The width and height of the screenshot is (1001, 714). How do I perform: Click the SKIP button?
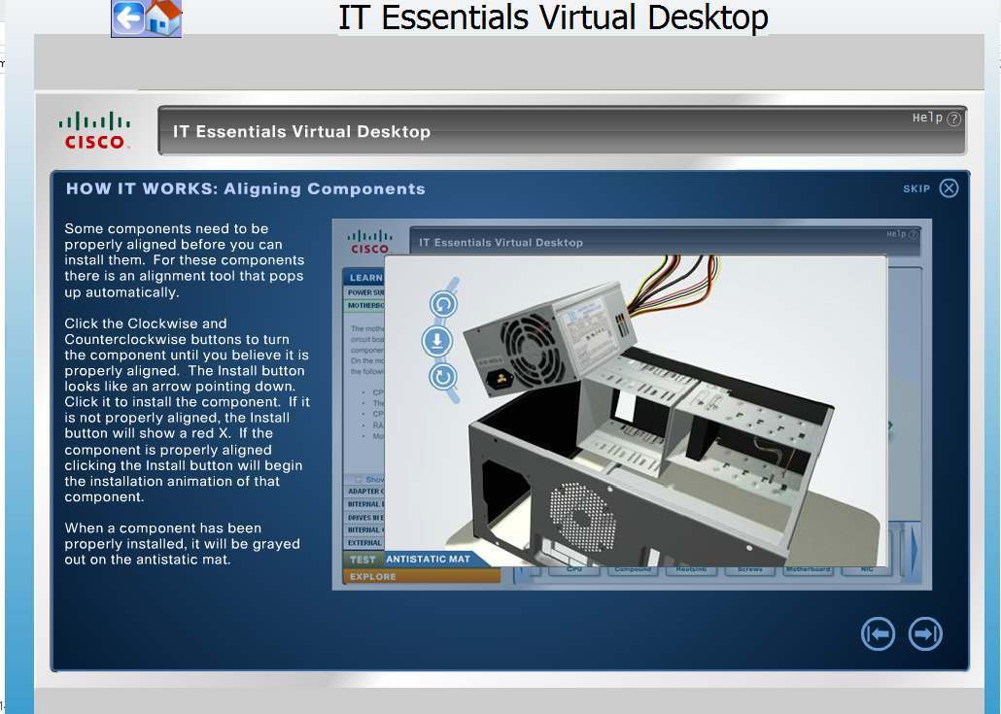pos(915,189)
